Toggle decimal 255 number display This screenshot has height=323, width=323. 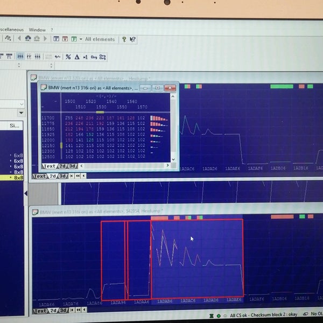20,56
